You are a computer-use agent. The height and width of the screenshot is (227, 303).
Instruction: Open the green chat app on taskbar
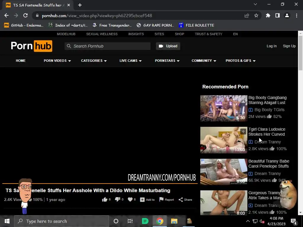pos(145,221)
